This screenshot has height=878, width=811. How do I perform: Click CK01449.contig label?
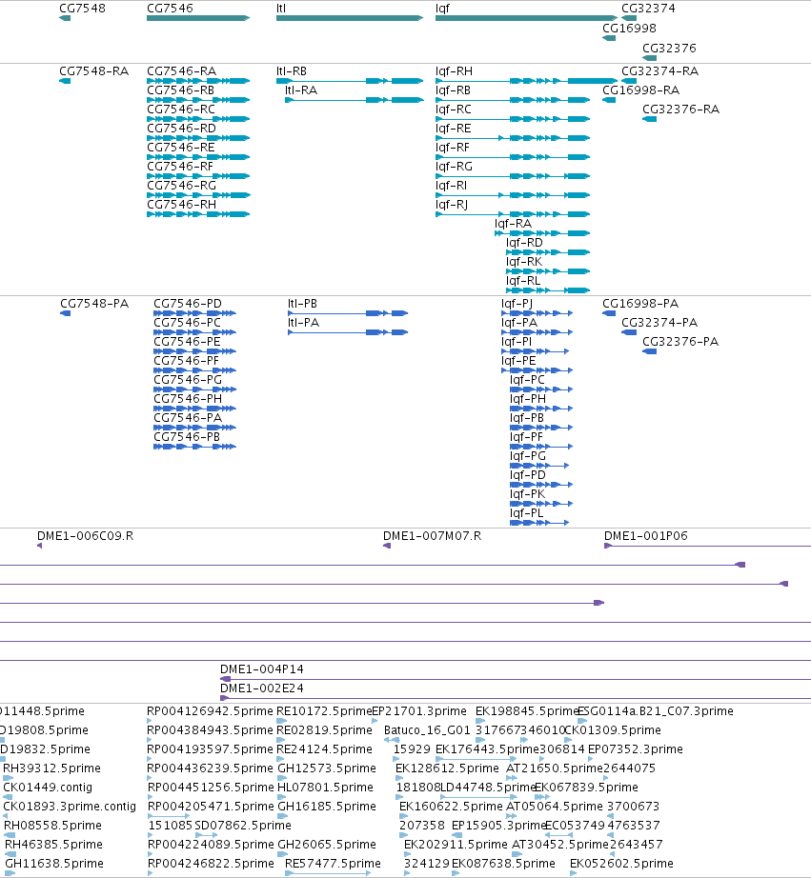[x=48, y=788]
